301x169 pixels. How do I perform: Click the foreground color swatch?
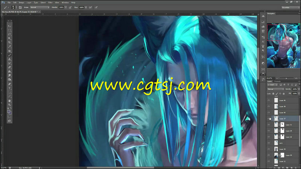8,111
